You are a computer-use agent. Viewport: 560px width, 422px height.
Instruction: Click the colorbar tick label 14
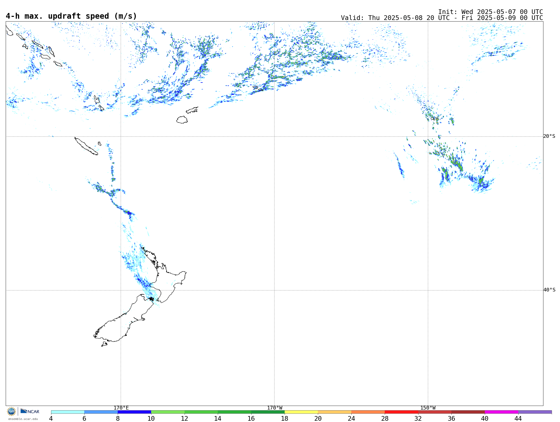tap(218, 418)
